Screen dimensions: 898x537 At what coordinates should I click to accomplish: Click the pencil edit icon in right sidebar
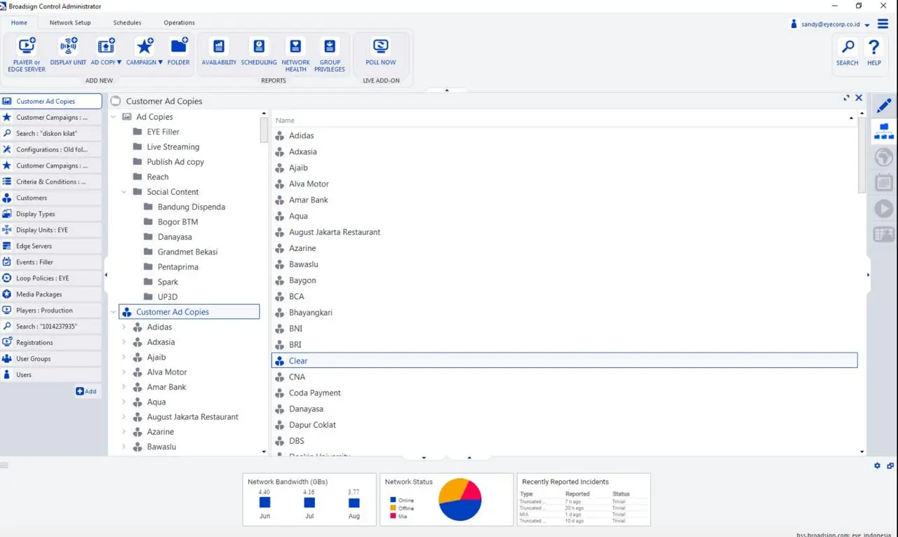(x=883, y=106)
